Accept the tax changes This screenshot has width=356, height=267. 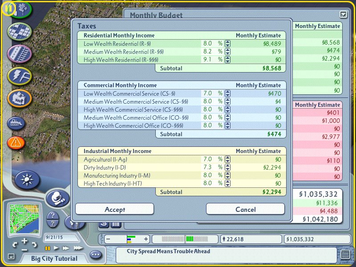(115, 209)
